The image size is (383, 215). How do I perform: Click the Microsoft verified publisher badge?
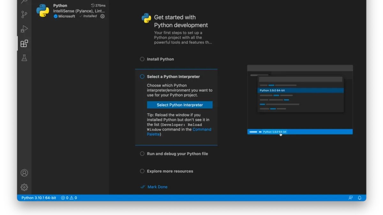point(56,16)
